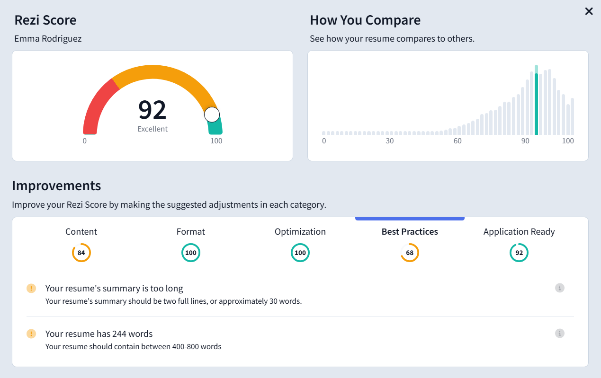Close the Rezi Score dialog
The image size is (601, 378).
pos(589,11)
